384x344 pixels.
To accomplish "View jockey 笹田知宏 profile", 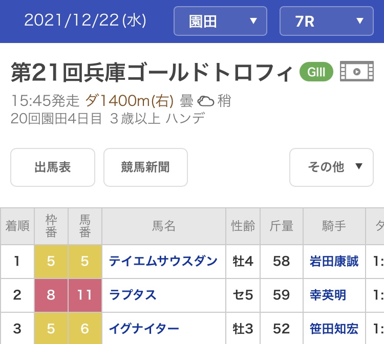I will [x=334, y=328].
